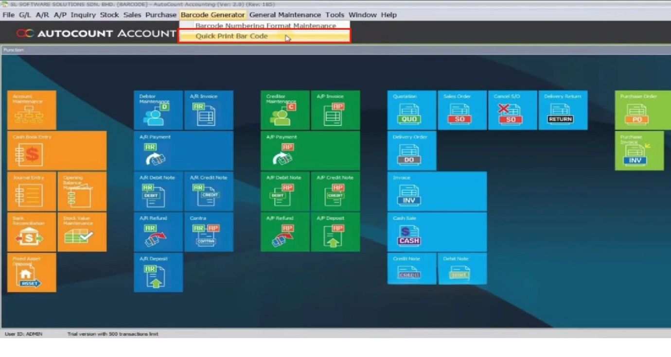
Task: Open the Purchase Order tile
Action: [639, 110]
